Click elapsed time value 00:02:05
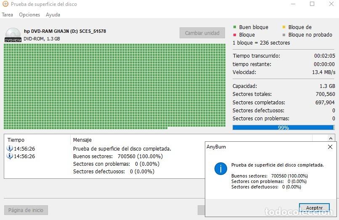 click(x=325, y=56)
